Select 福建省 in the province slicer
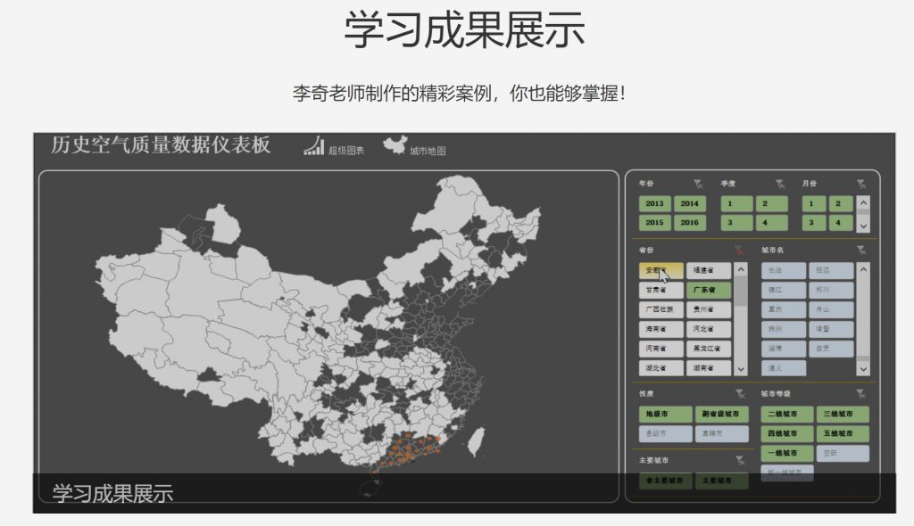Image resolution: width=914 pixels, height=526 pixels. 709,270
